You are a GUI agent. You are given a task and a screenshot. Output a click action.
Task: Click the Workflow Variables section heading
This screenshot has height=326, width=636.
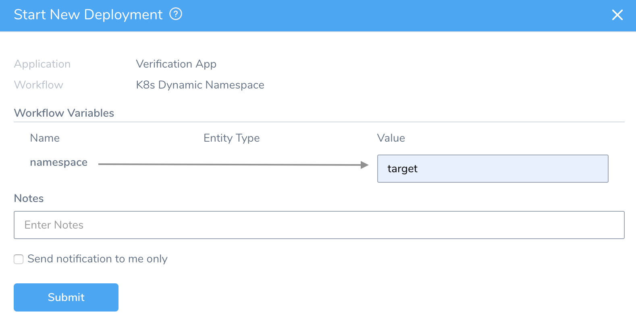pyautogui.click(x=64, y=113)
